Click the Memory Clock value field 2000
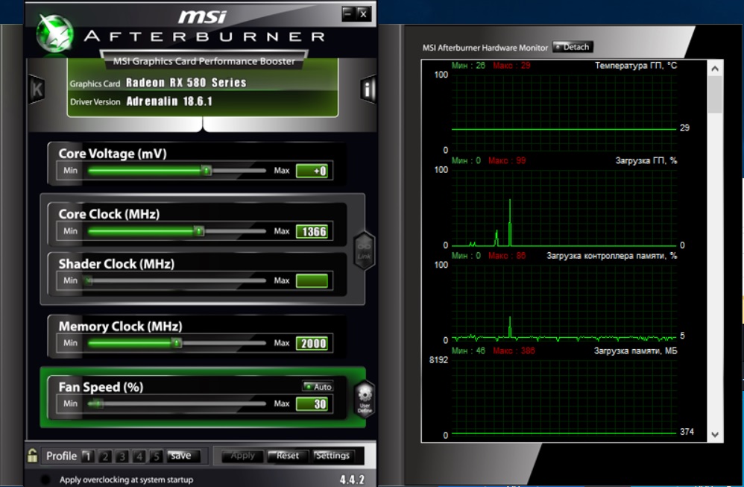 [312, 343]
